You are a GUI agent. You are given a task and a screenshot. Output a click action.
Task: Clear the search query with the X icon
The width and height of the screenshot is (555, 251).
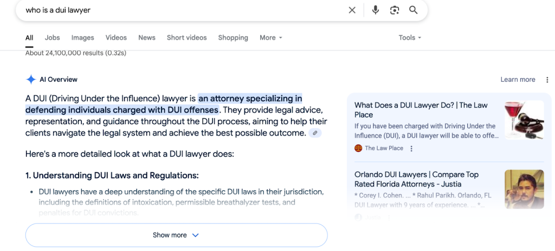352,10
